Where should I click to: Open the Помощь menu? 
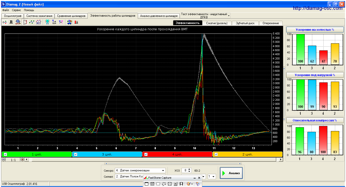29,10
